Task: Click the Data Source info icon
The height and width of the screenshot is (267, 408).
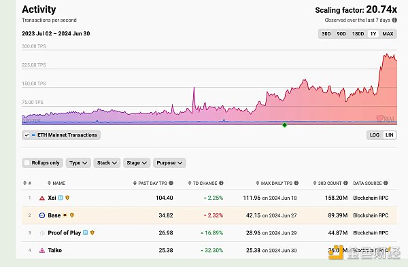Action: pyautogui.click(x=386, y=183)
